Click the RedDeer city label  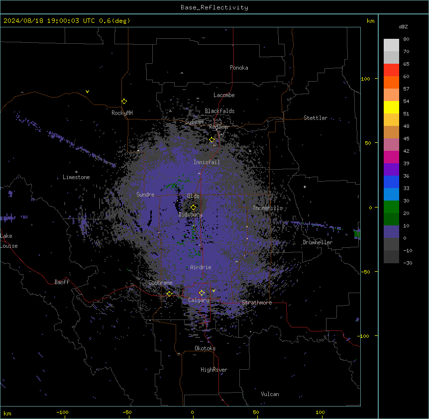(219, 127)
